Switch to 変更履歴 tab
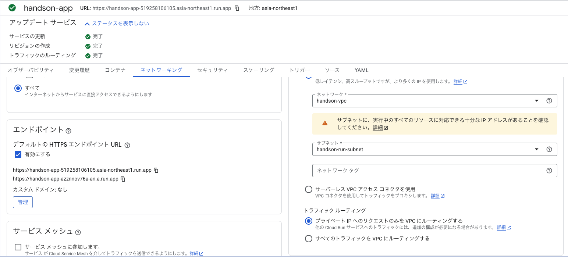 pyautogui.click(x=79, y=70)
